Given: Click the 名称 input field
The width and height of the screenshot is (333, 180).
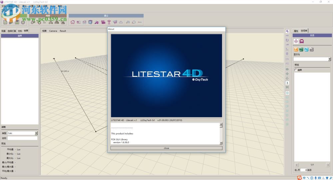Looking at the screenshot, I should [22, 138].
